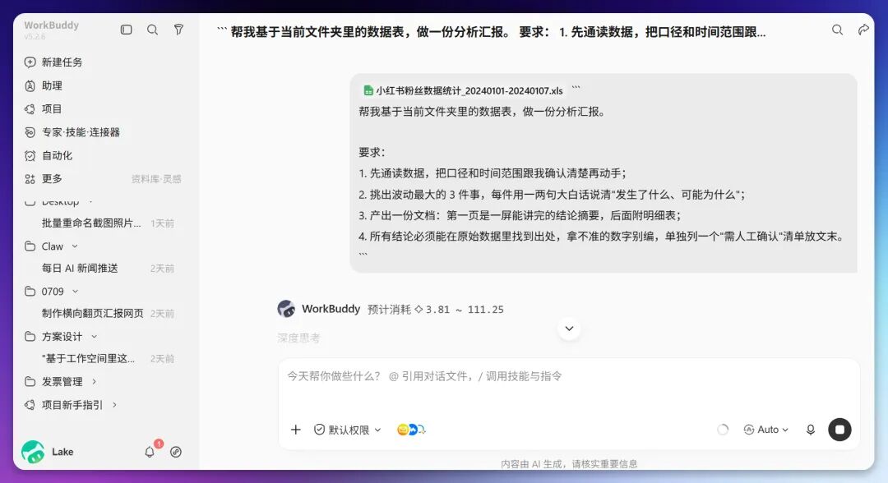The width and height of the screenshot is (888, 483).
Task: Search conversation via top-right magnifier
Action: (837, 30)
